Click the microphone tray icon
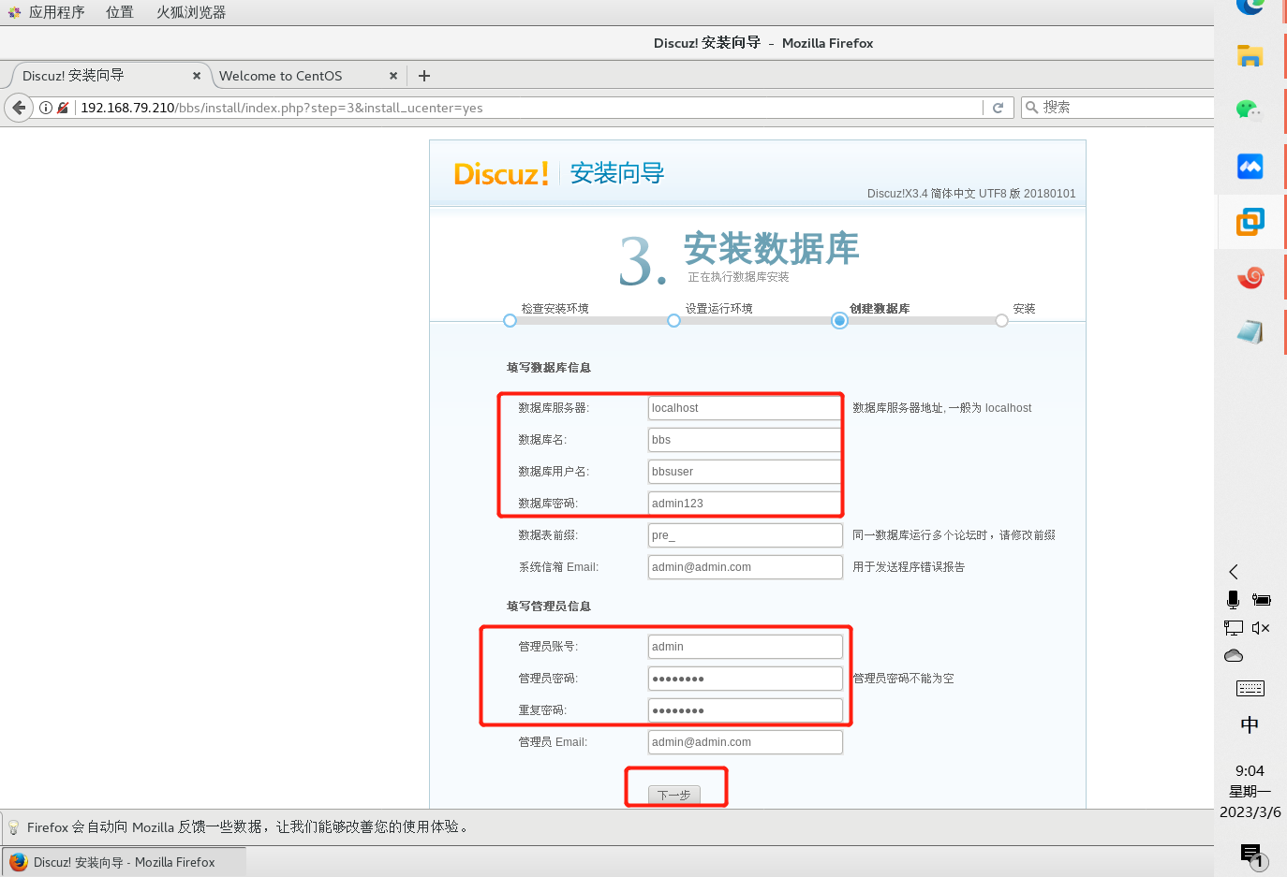 click(1234, 600)
